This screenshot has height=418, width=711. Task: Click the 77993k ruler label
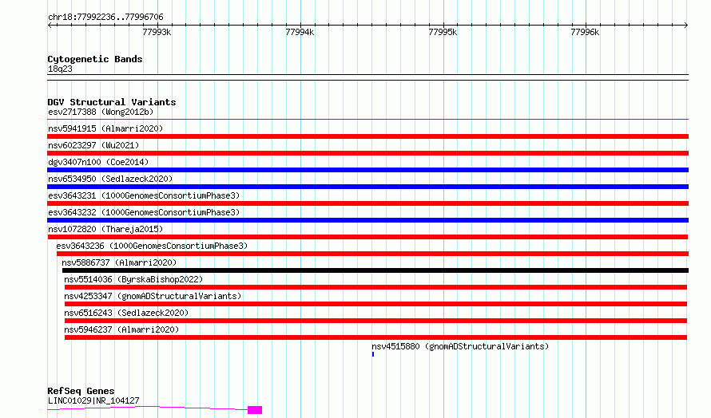(x=157, y=32)
